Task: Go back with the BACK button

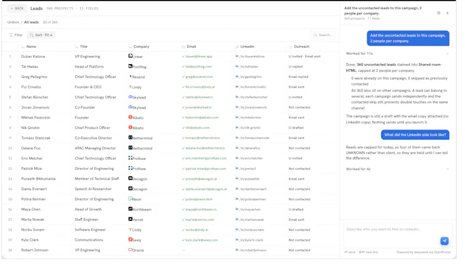Action: [17, 8]
